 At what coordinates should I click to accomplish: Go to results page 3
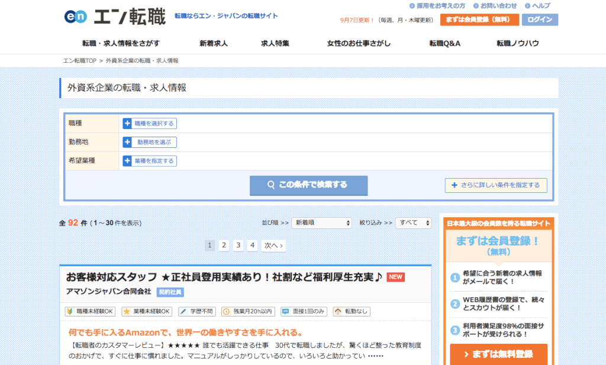[238, 246]
